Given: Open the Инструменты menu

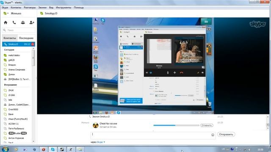Looking at the screenshot, I should pyautogui.click(x=64, y=8).
